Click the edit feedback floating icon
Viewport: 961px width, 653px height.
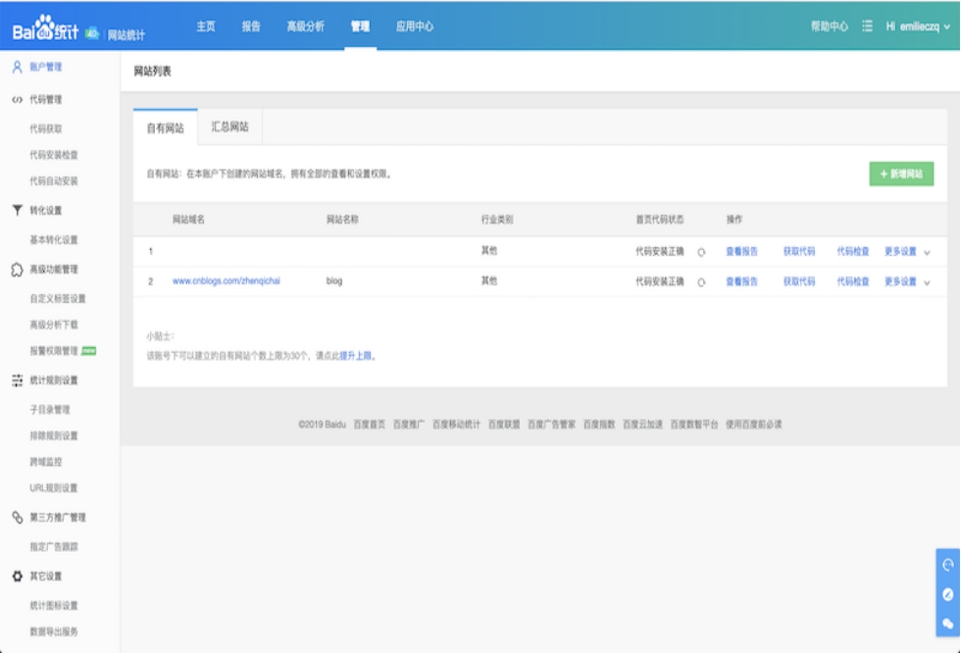(947, 594)
